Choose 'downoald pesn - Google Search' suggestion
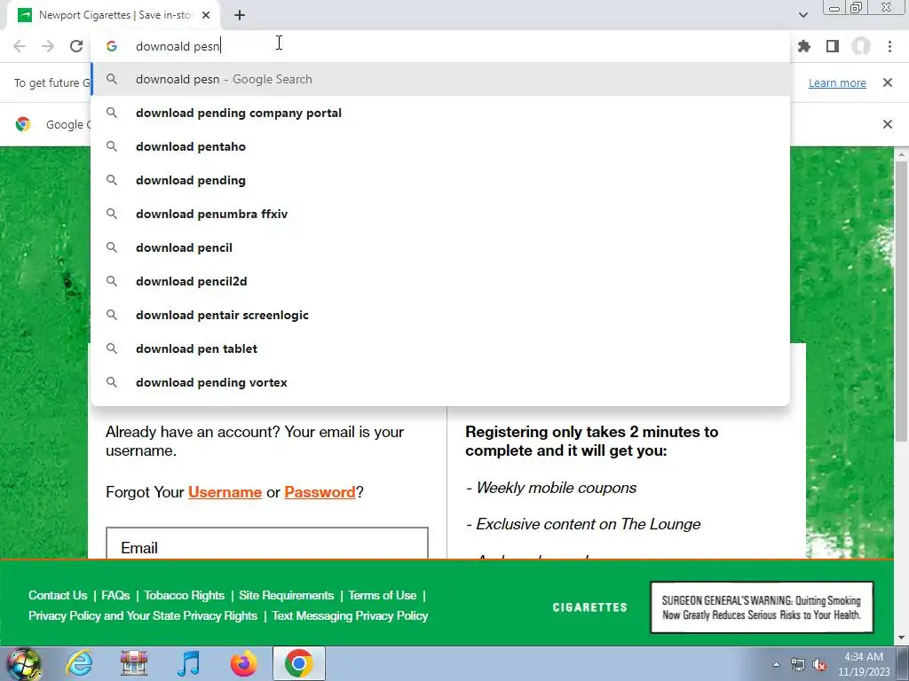 pos(440,79)
